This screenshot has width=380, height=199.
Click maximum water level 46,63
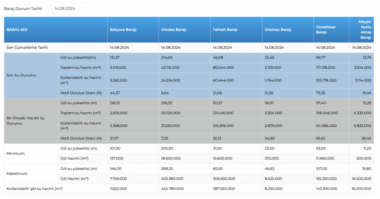(x=269, y=169)
